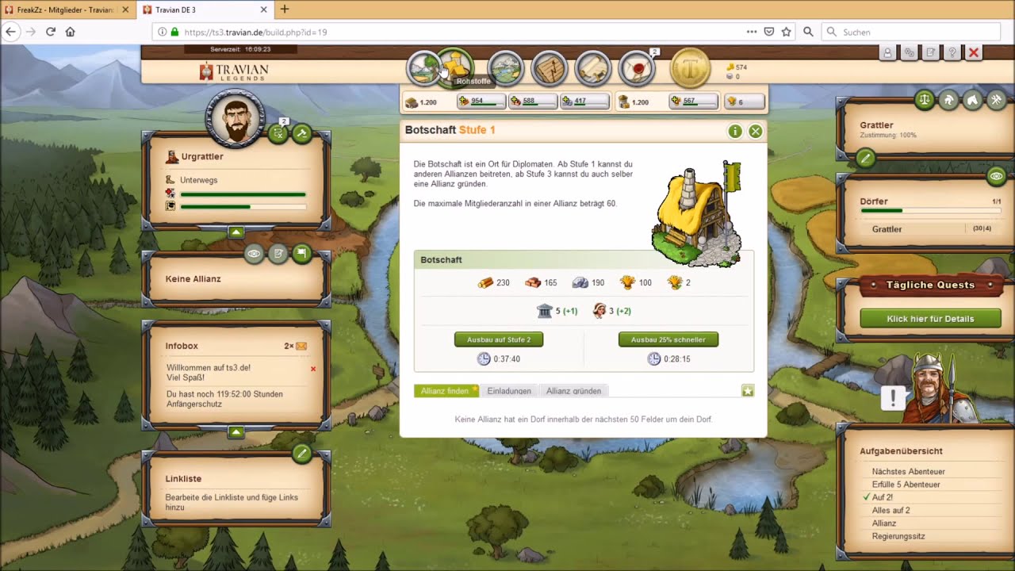Open the world map navigation icon
This screenshot has width=1015, height=571.
click(x=506, y=69)
